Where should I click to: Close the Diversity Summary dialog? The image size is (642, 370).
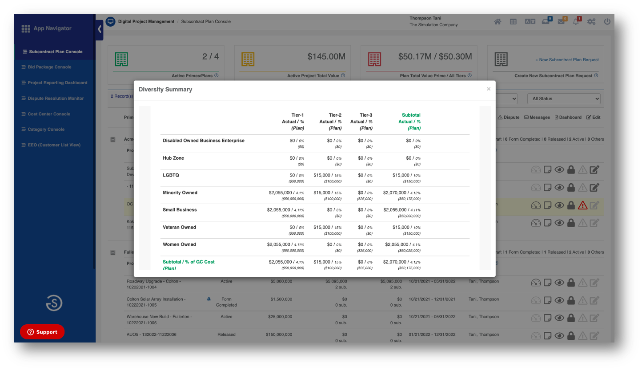click(x=489, y=89)
